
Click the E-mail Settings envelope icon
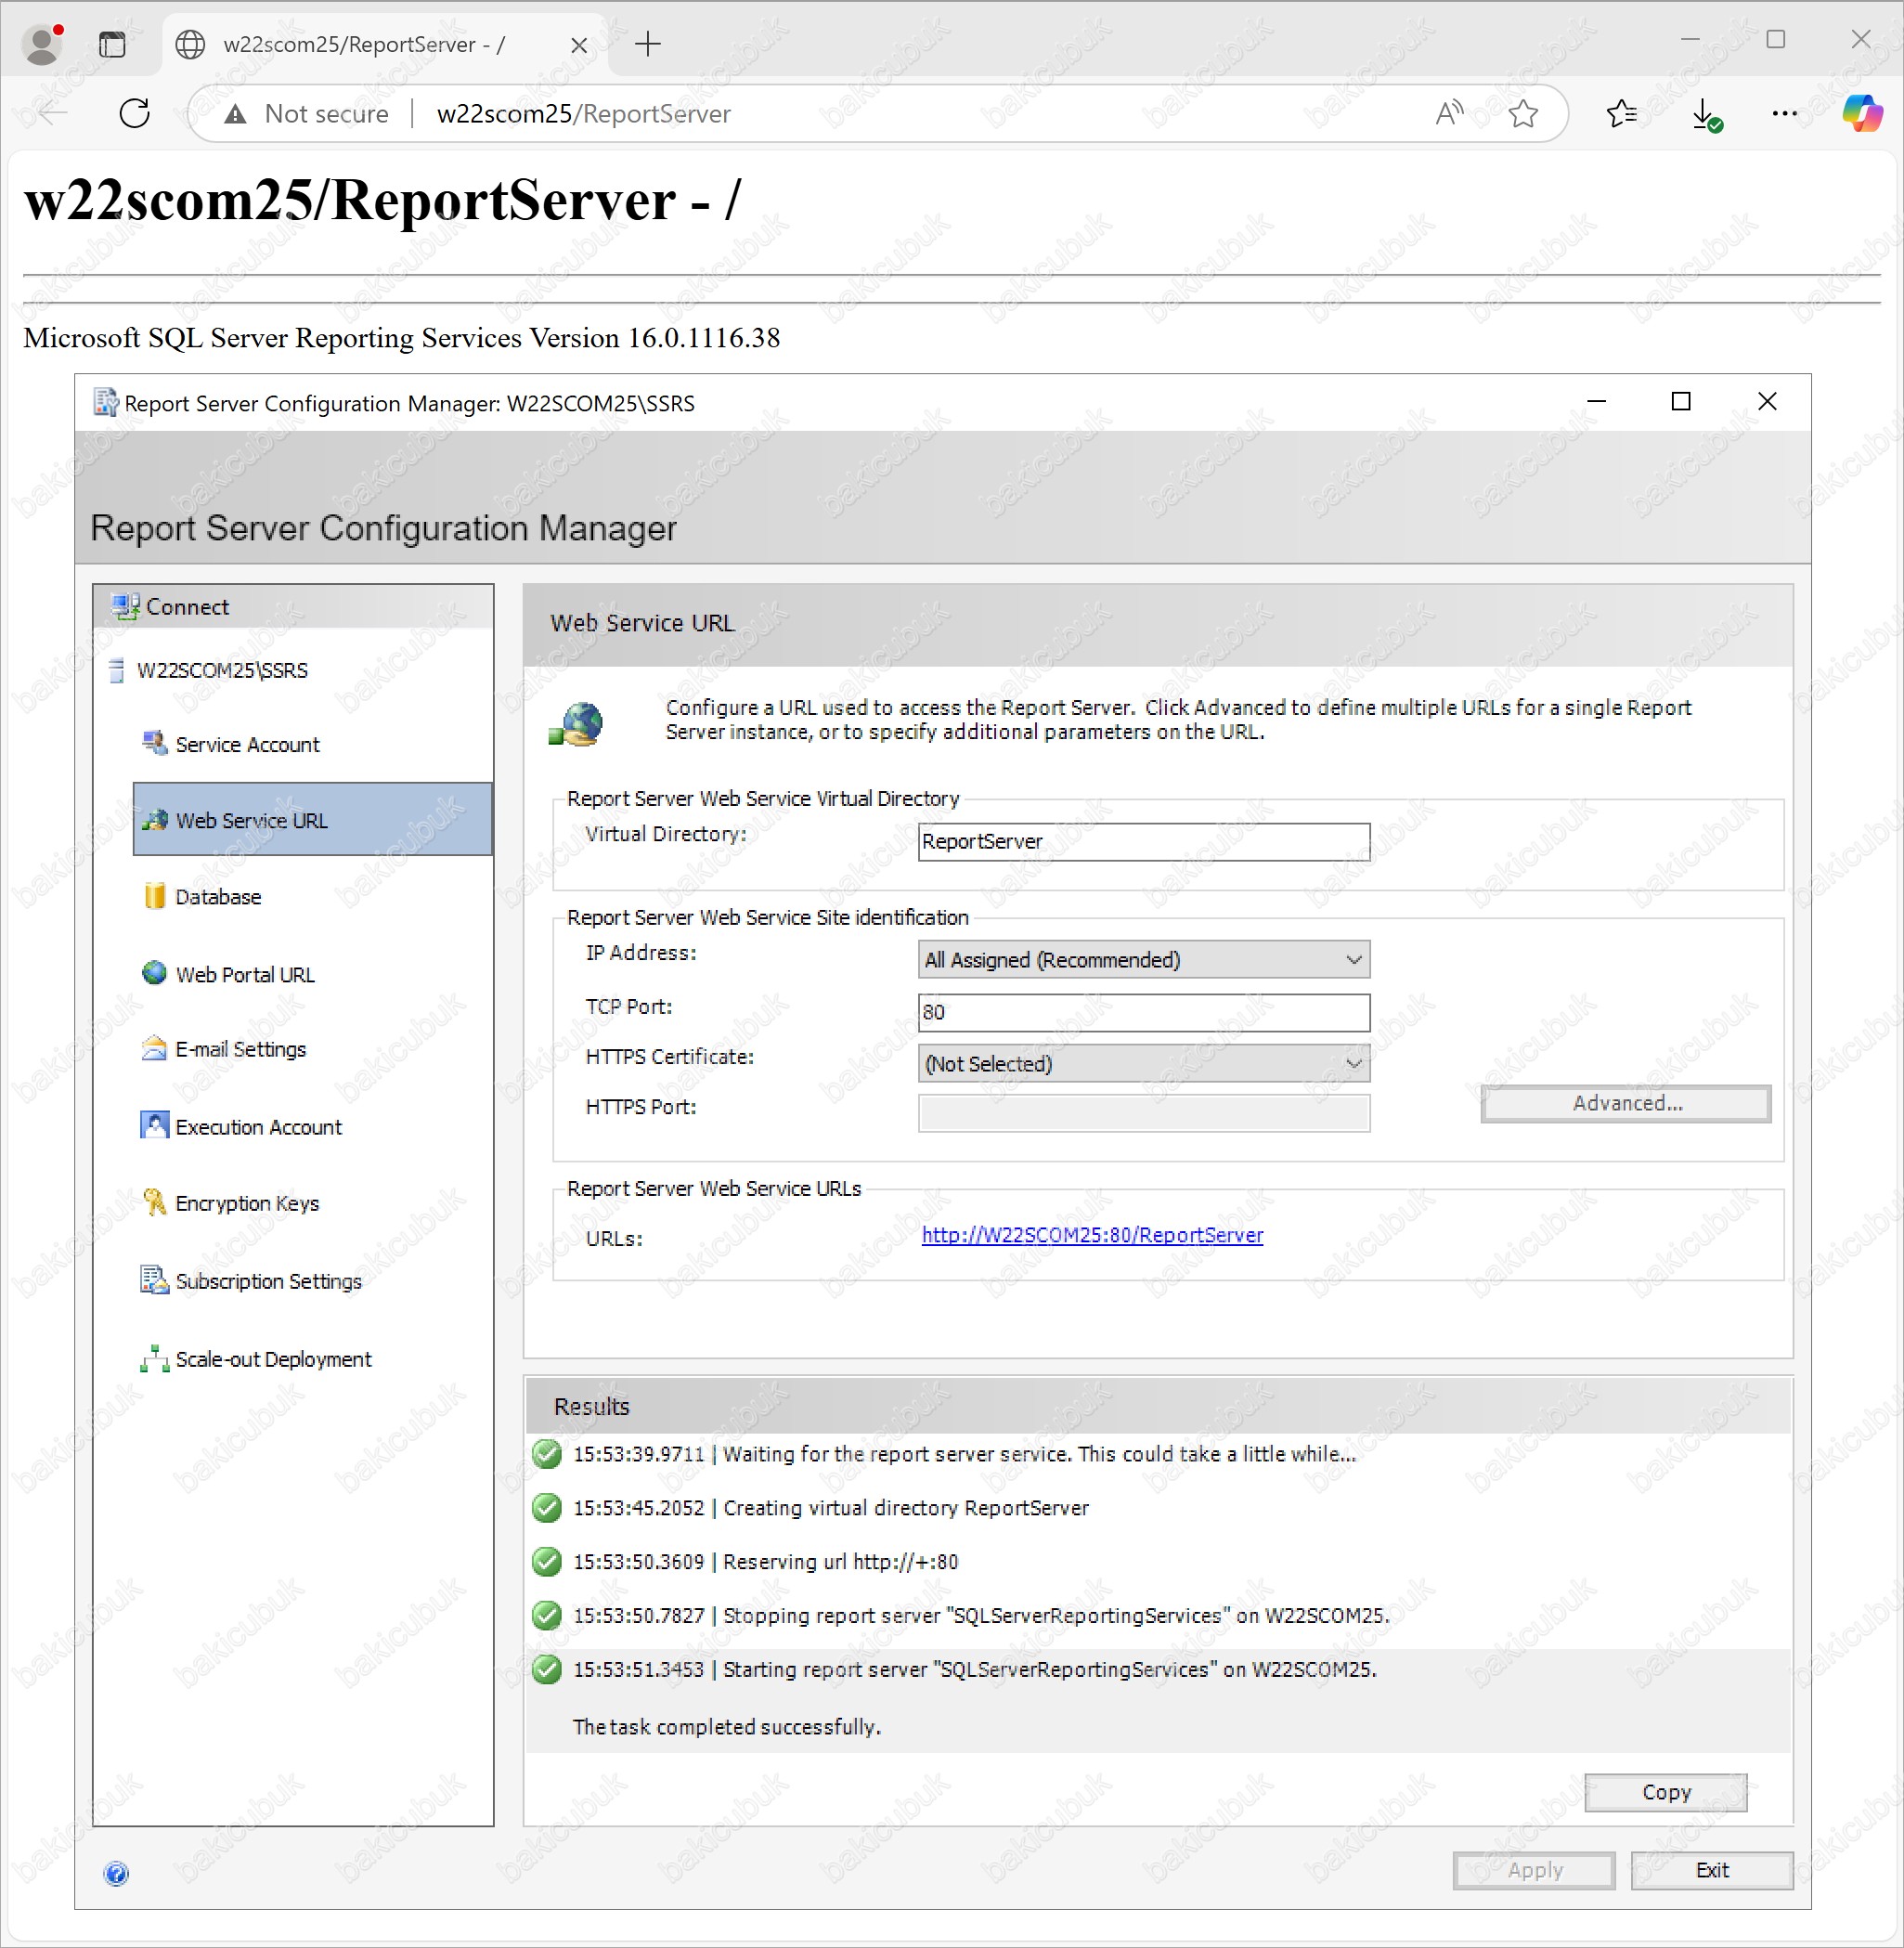154,1048
